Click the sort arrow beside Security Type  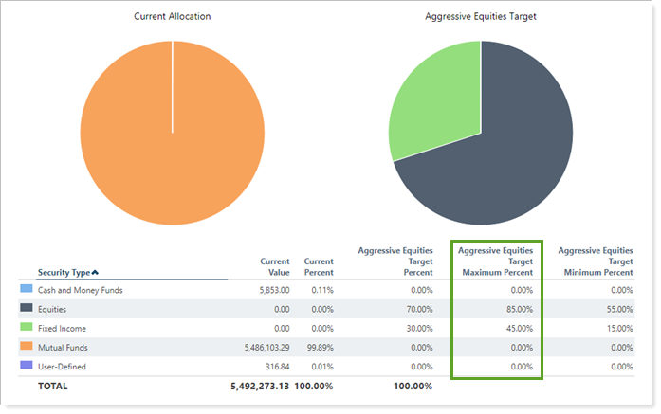(95, 273)
